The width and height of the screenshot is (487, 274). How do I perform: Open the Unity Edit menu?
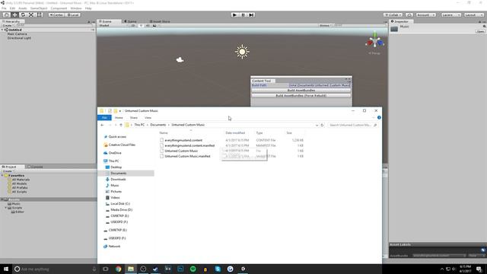point(12,8)
